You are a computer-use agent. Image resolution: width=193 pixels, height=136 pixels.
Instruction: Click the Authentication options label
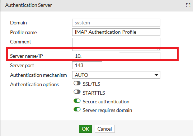pos(34,84)
